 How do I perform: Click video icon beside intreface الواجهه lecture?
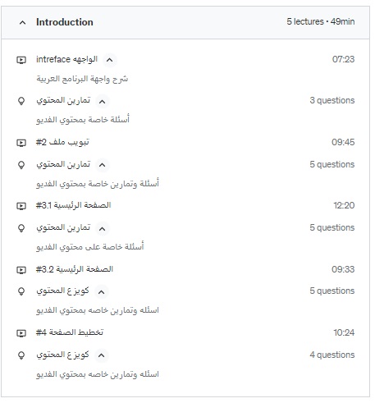pos(21,60)
